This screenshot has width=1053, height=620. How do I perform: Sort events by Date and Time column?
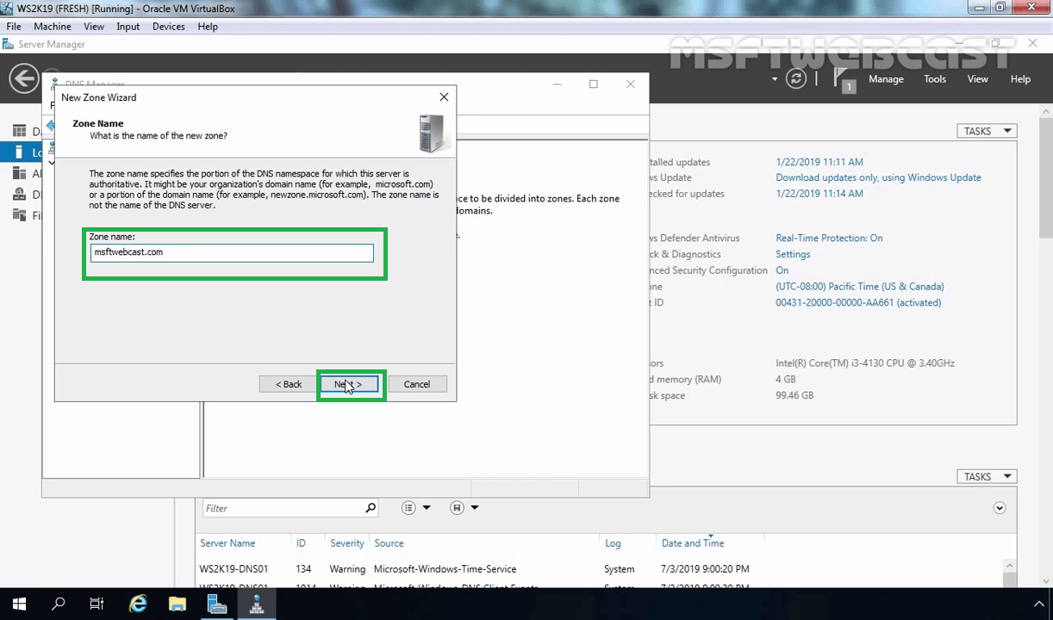click(x=693, y=543)
